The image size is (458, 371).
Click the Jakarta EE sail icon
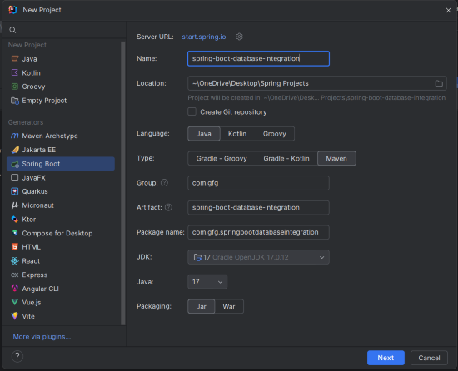pyautogui.click(x=15, y=150)
